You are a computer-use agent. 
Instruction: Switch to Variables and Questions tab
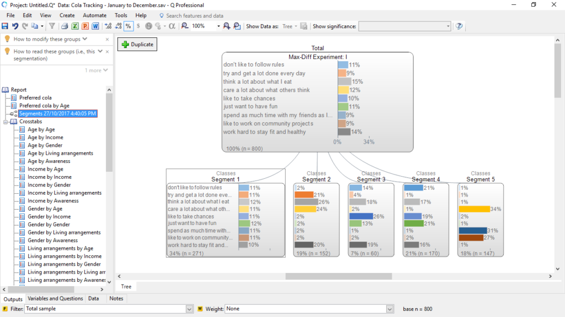pos(55,298)
